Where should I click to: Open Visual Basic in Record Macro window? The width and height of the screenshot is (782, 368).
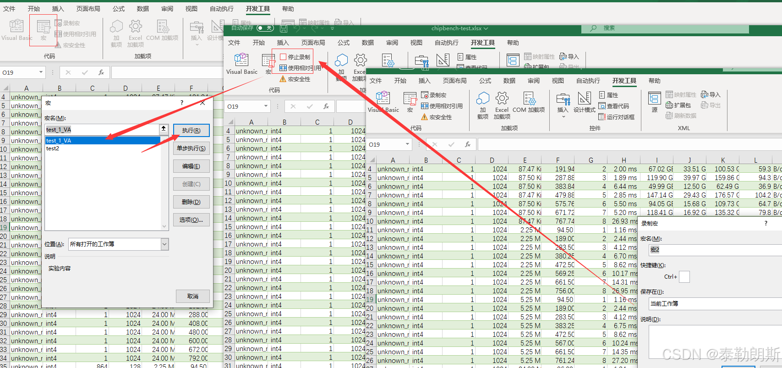[383, 102]
